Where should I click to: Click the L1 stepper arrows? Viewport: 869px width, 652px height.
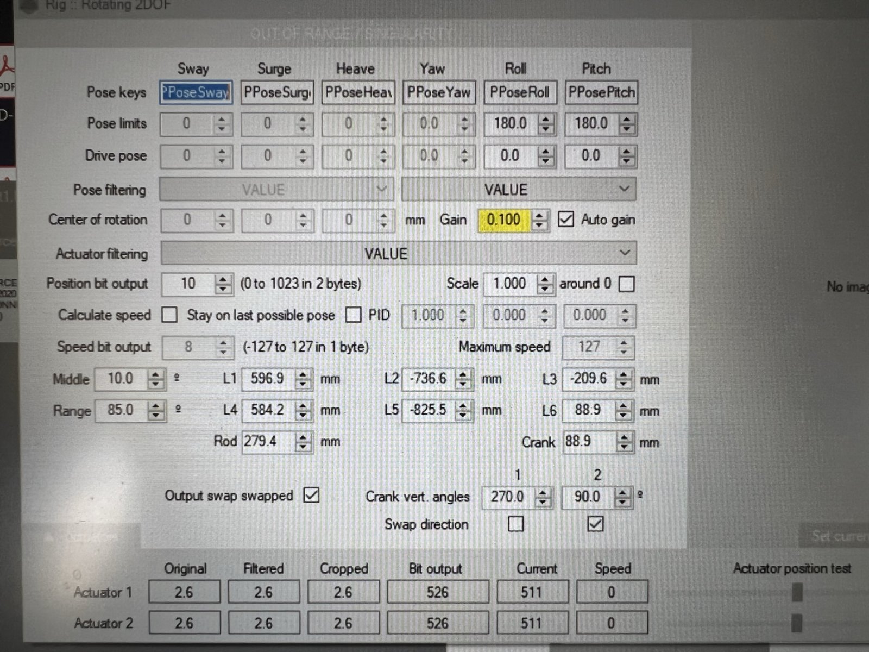(x=303, y=379)
